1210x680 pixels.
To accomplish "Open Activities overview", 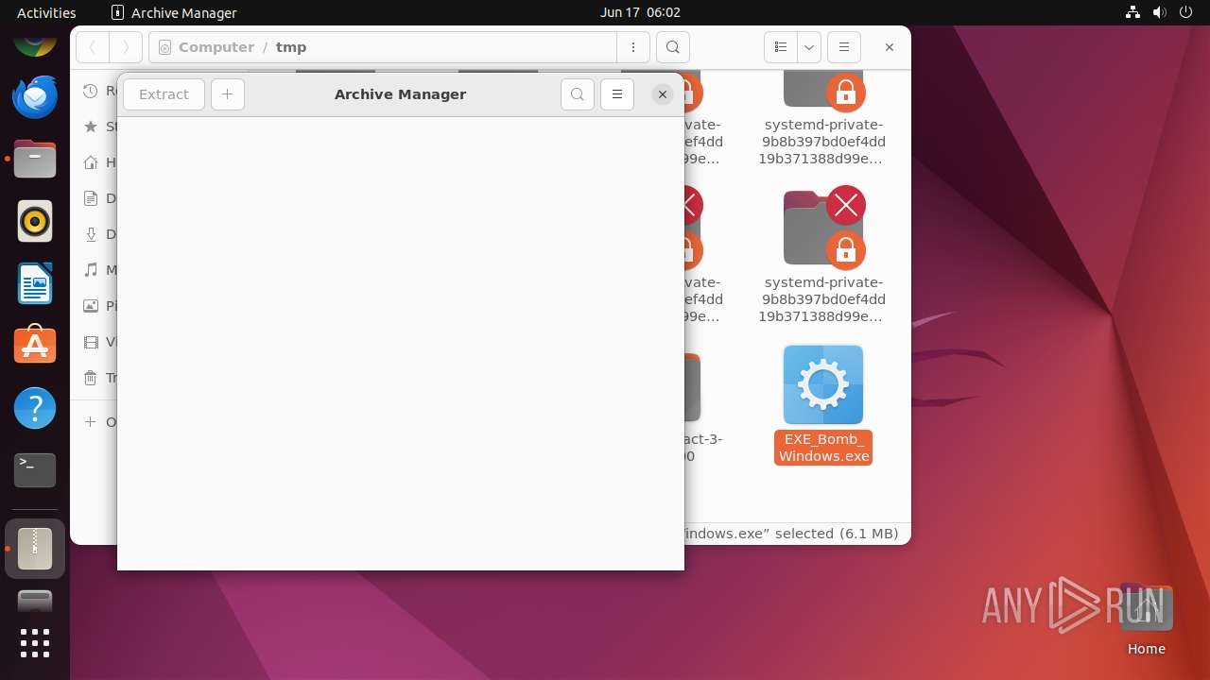I will pos(46,12).
